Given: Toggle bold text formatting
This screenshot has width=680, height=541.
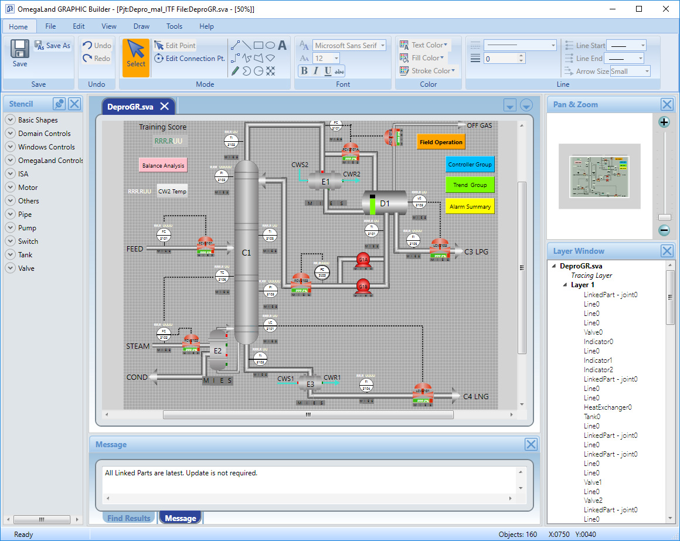Looking at the screenshot, I should [304, 71].
